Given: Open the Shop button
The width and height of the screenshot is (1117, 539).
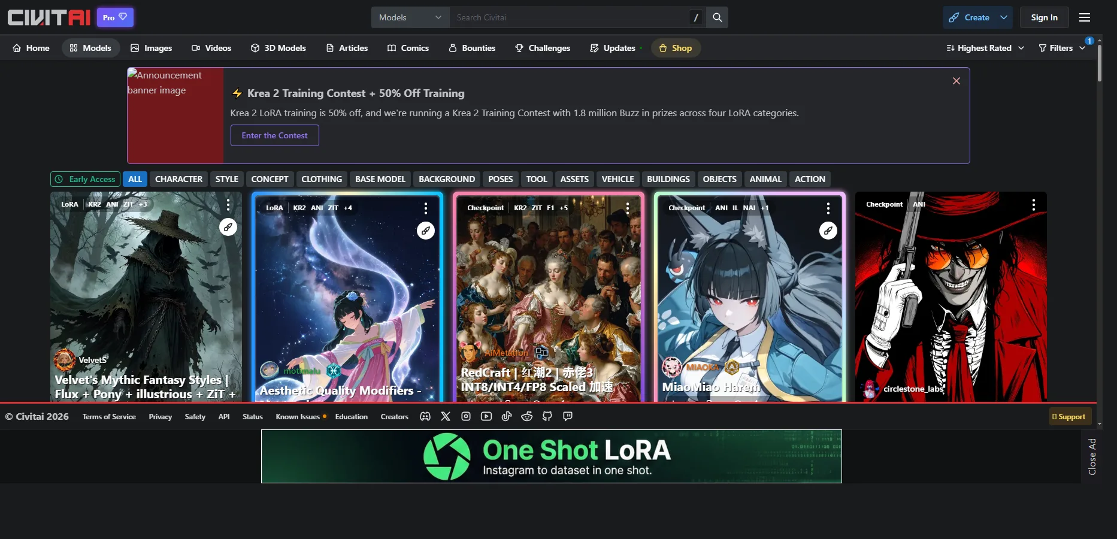Looking at the screenshot, I should coord(676,48).
